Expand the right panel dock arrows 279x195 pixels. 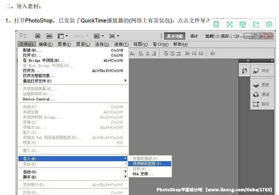272,61
